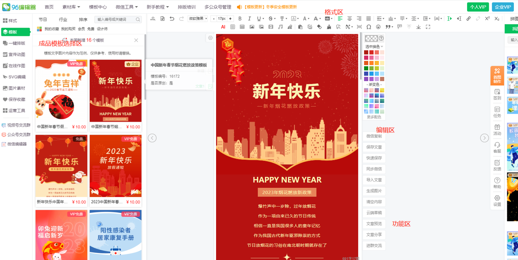Image resolution: width=518 pixels, height=260 pixels.
Task: Go to 首页 in top navigation
Action: coord(49,7)
